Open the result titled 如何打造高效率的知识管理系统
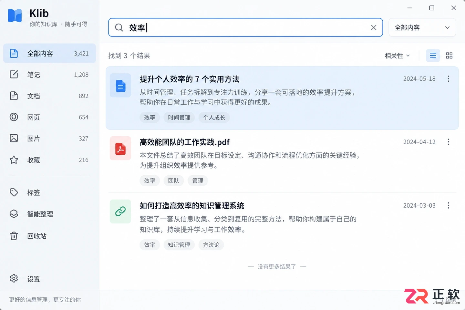Viewport: 465px width, 310px height. point(192,206)
